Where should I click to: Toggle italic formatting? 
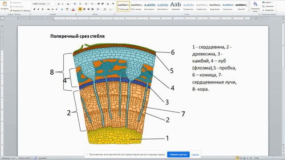click(x=38, y=9)
